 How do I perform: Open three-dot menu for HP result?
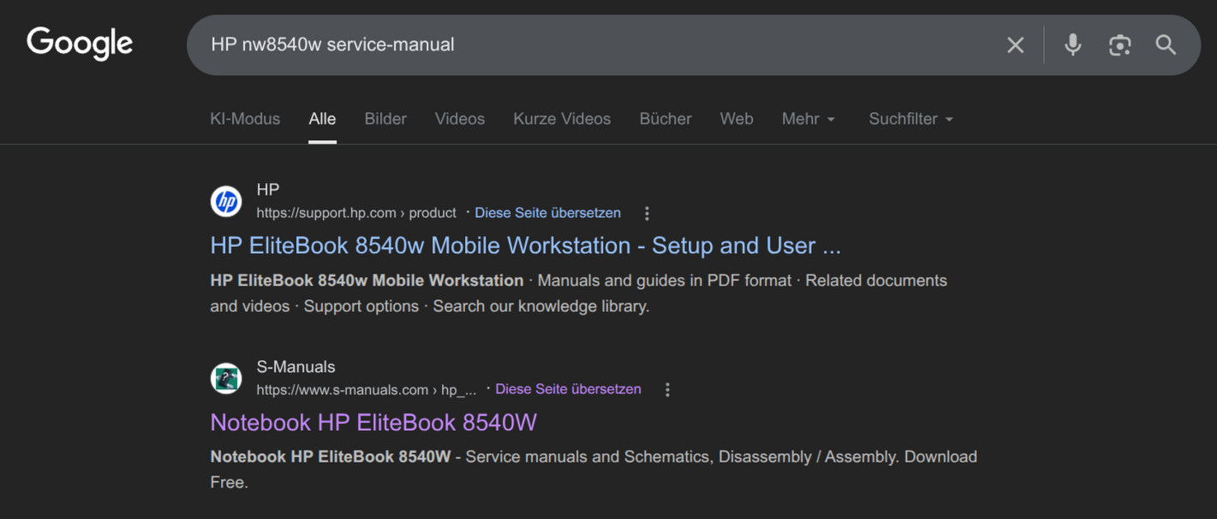tap(647, 213)
